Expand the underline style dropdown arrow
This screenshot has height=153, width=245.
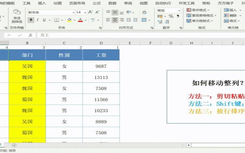pos(50,20)
